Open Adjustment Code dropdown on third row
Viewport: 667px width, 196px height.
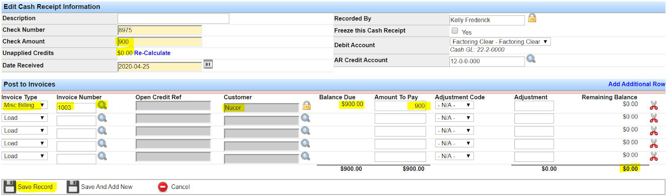click(x=454, y=131)
